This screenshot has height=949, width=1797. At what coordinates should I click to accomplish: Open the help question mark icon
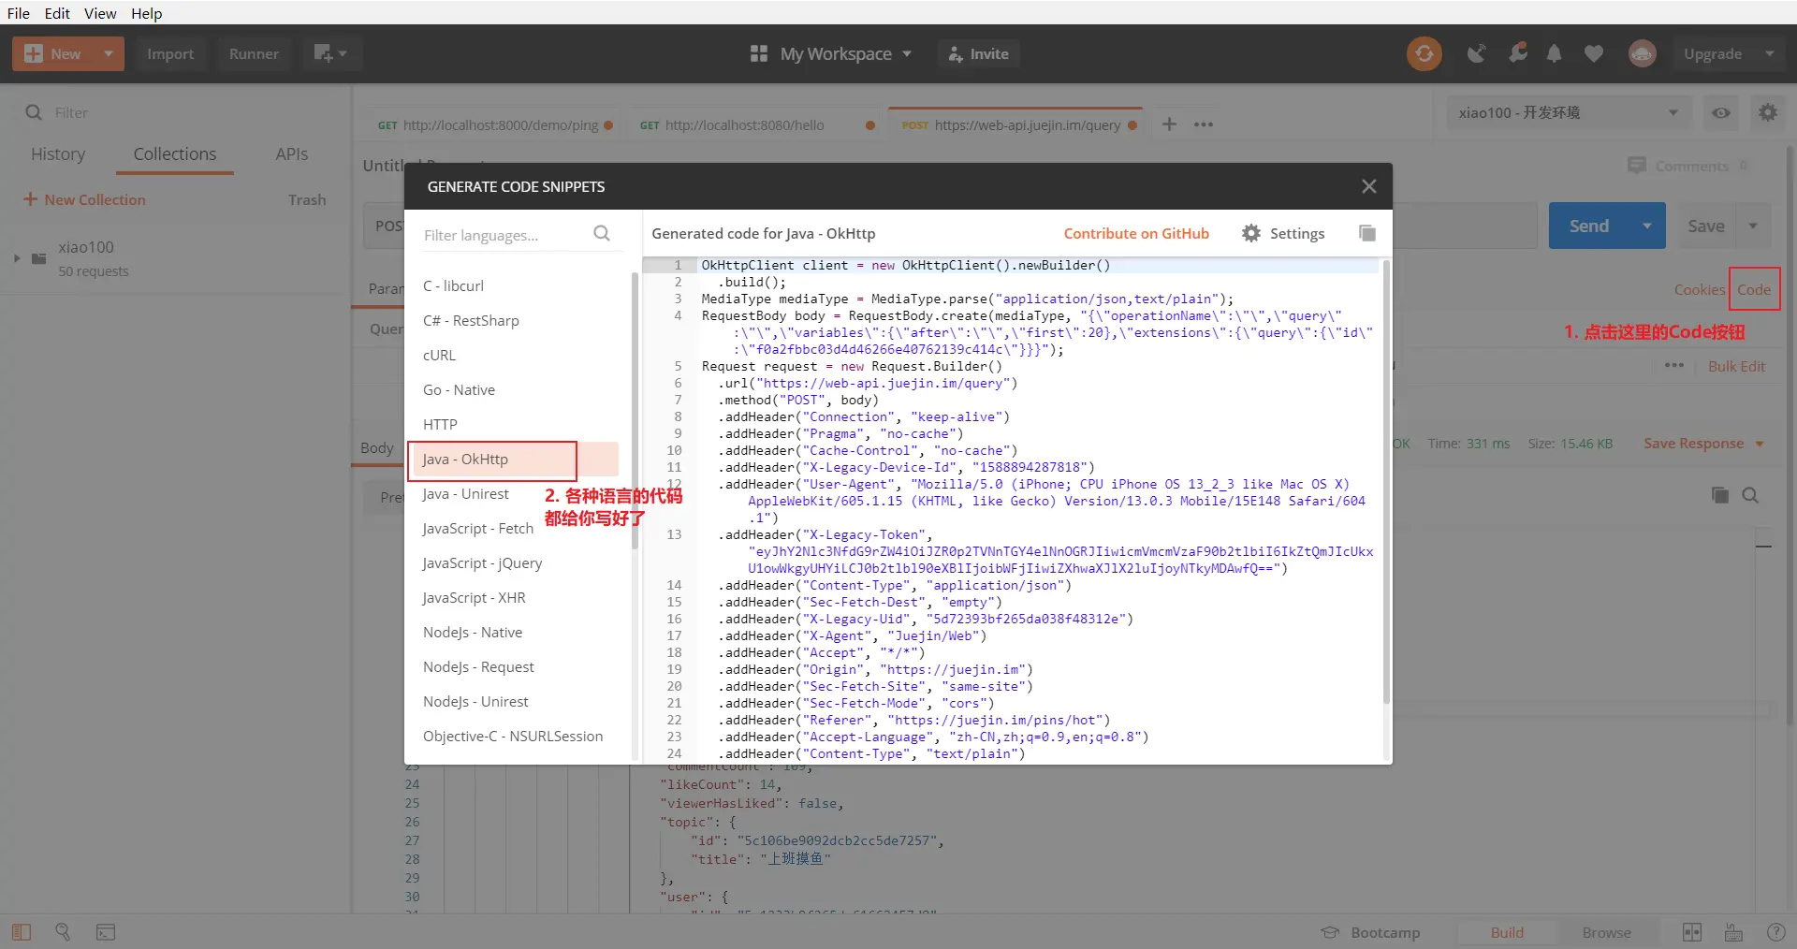point(1775,932)
